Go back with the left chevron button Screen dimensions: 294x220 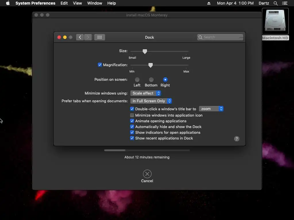(x=80, y=37)
